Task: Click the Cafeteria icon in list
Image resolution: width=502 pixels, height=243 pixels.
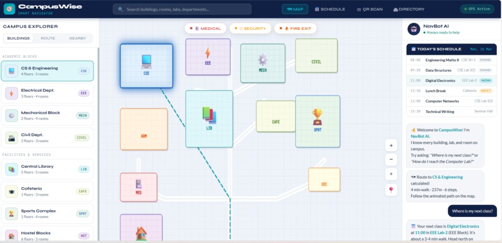Action: click(x=12, y=191)
